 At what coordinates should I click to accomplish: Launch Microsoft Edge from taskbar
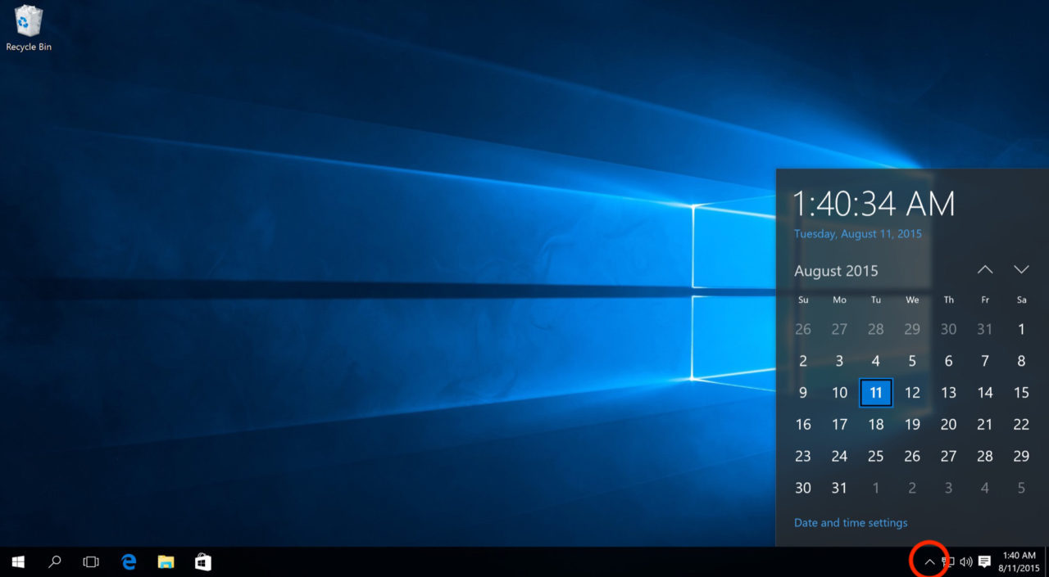pos(129,562)
